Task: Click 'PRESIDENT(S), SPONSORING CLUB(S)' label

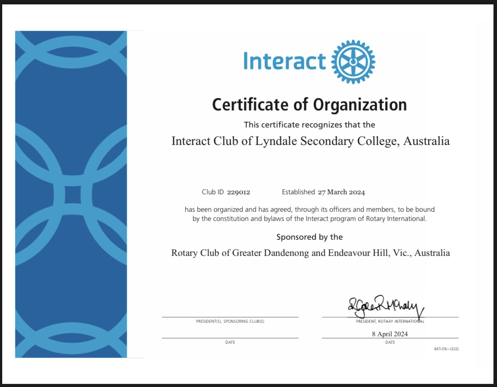Action: [230, 321]
